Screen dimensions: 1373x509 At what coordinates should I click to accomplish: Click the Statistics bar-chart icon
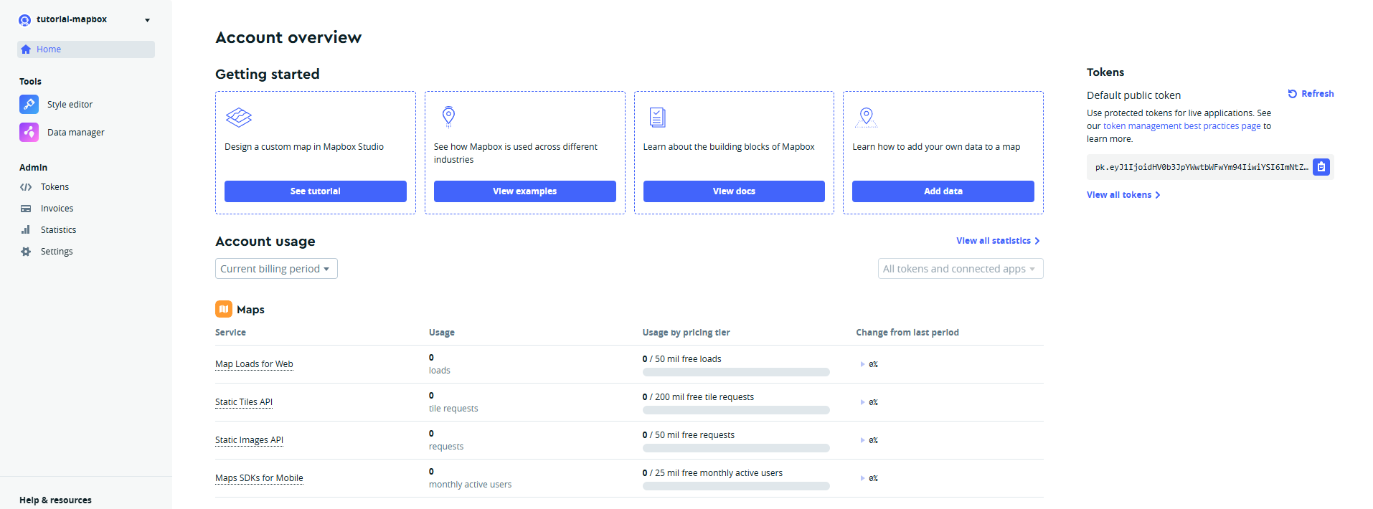click(26, 230)
